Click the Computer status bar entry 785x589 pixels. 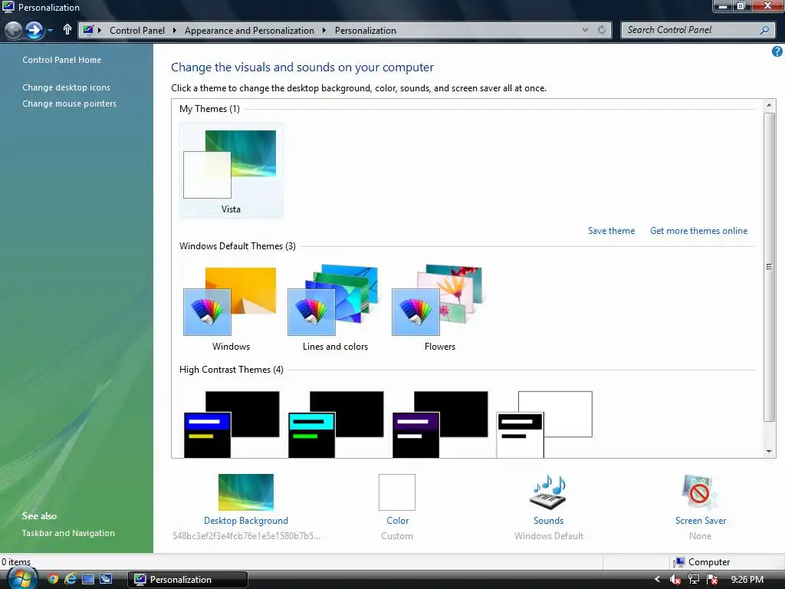[x=702, y=562]
